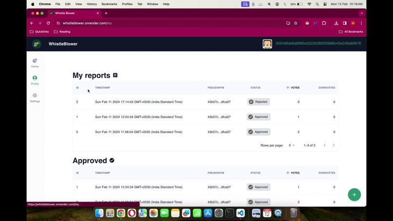
Task: Sort My reports by Votes column
Action: [x=293, y=88]
